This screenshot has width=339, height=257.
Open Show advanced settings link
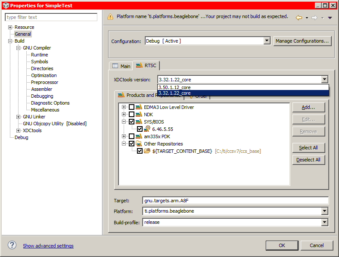click(x=48, y=246)
